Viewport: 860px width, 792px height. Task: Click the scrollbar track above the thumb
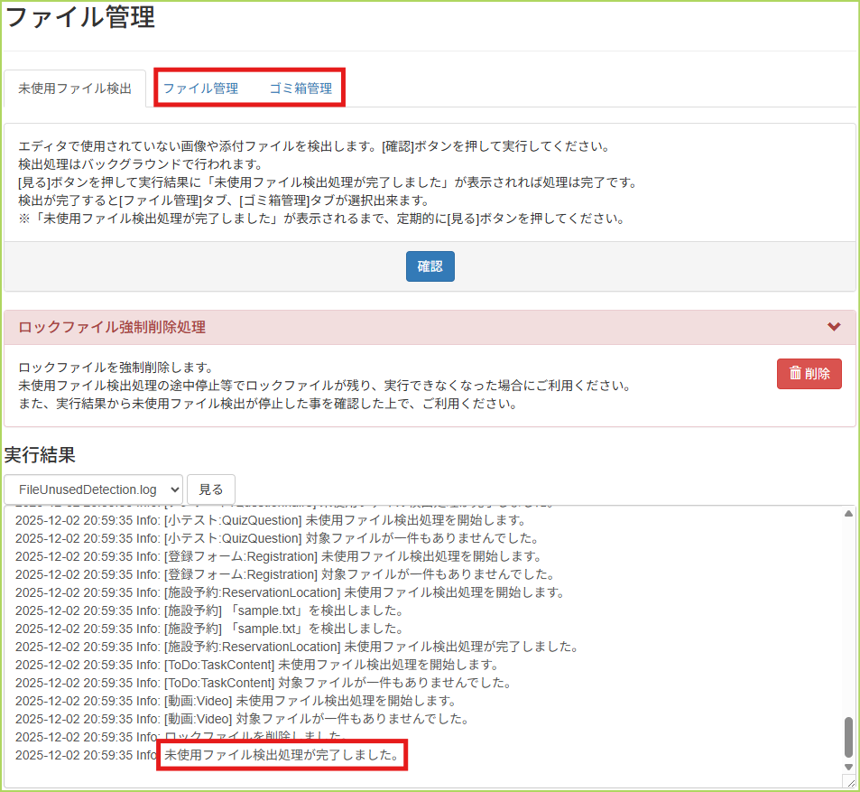[848, 614]
